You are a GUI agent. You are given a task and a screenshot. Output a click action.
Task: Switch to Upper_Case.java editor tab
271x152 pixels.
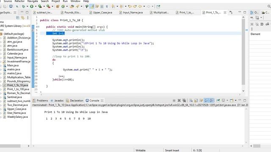click(101, 12)
